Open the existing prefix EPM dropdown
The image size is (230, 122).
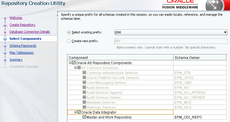(225, 32)
